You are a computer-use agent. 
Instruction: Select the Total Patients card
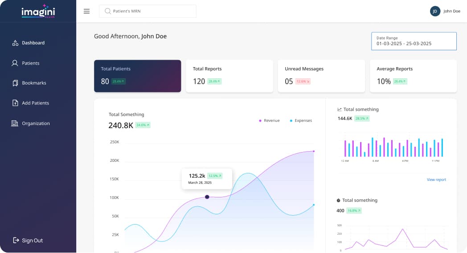[x=137, y=76]
